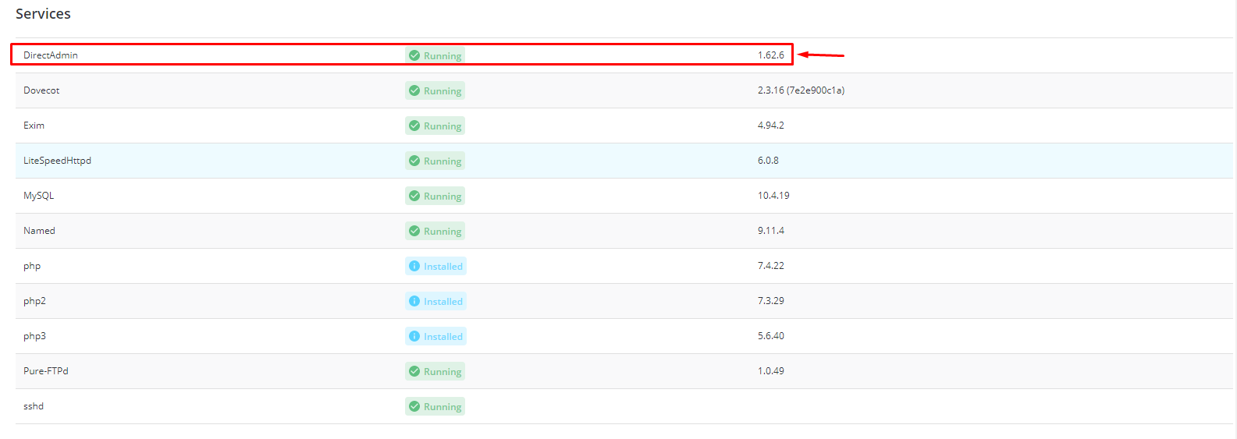Click the Running label for MySQL
Screen dimensions: 1237x439
point(443,196)
